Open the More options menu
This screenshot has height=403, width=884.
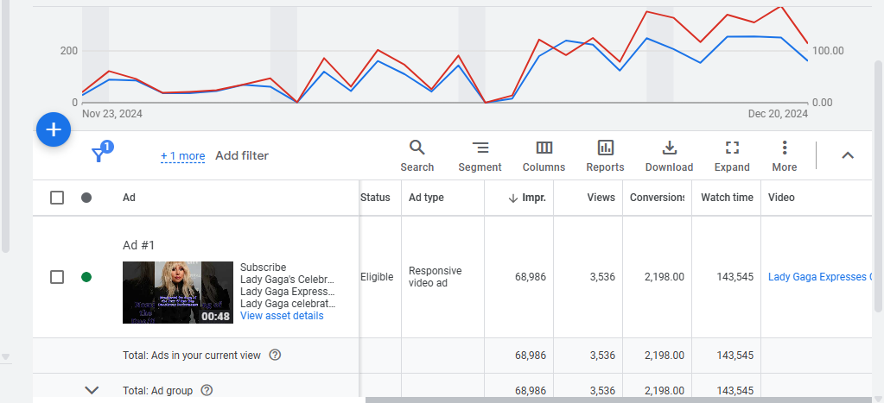point(785,156)
